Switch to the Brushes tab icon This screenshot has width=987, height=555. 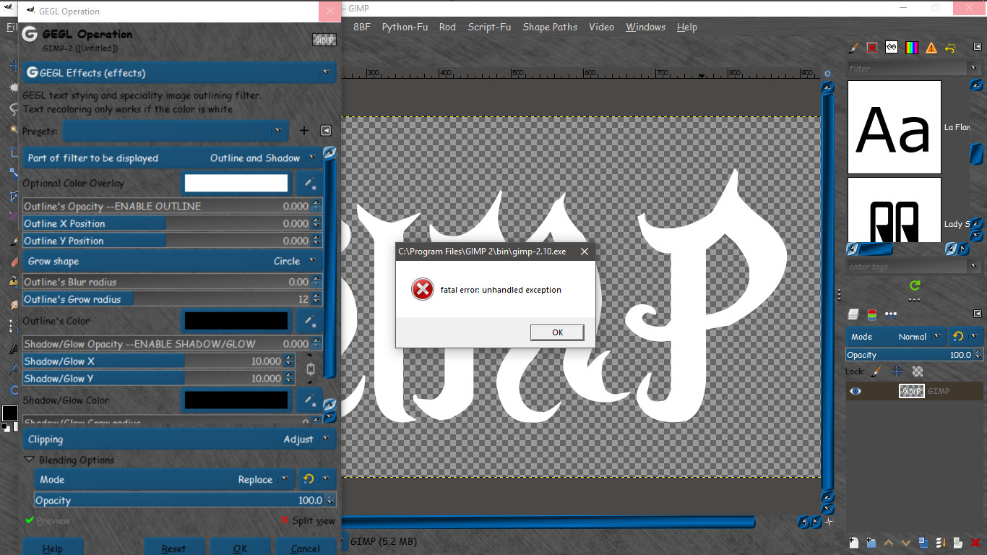tap(853, 48)
